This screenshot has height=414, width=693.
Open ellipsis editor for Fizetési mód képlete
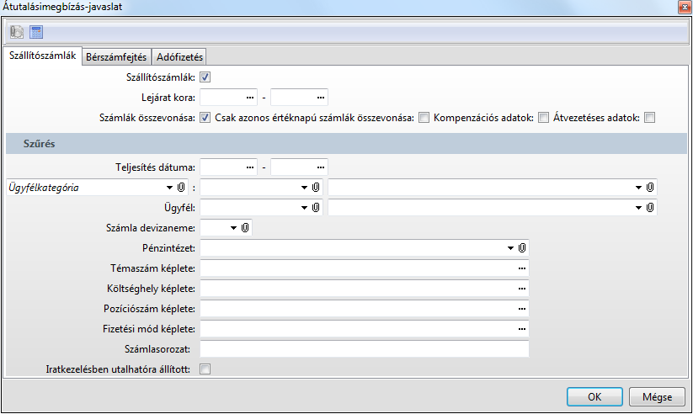coord(522,329)
